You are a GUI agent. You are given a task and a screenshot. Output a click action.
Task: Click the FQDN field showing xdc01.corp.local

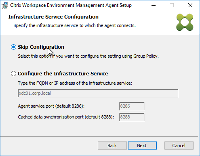(98, 93)
